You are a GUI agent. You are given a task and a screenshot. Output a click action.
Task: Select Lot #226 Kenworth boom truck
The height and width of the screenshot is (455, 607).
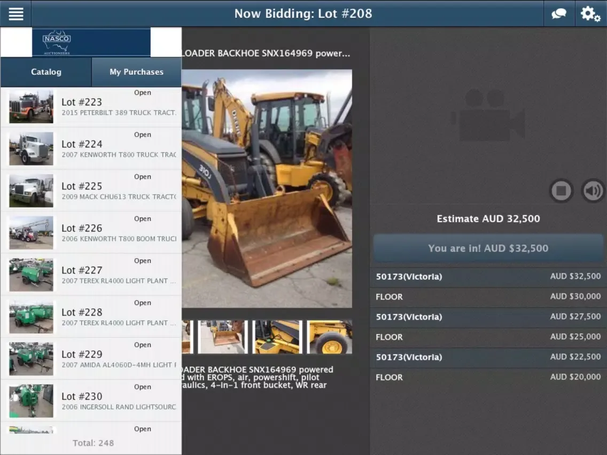coord(91,233)
